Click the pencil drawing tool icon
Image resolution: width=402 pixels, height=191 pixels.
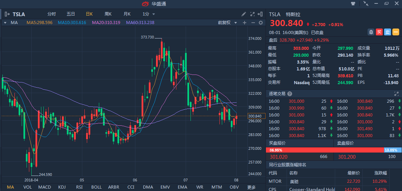point(244,14)
